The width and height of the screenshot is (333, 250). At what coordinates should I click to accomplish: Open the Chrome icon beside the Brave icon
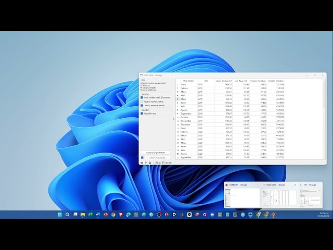pos(113,215)
